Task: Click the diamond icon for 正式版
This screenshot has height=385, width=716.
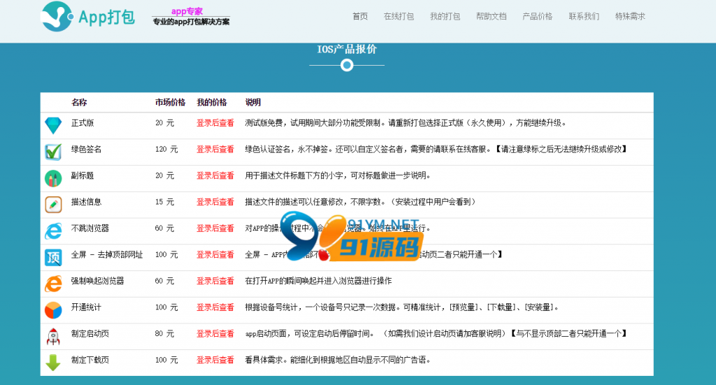Action: tap(53, 126)
